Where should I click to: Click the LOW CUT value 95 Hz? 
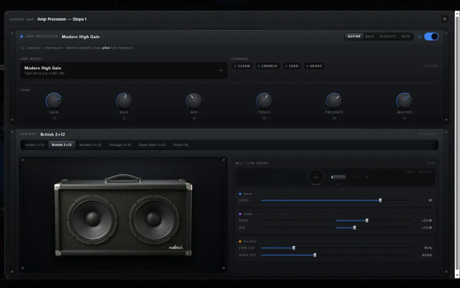(428, 248)
